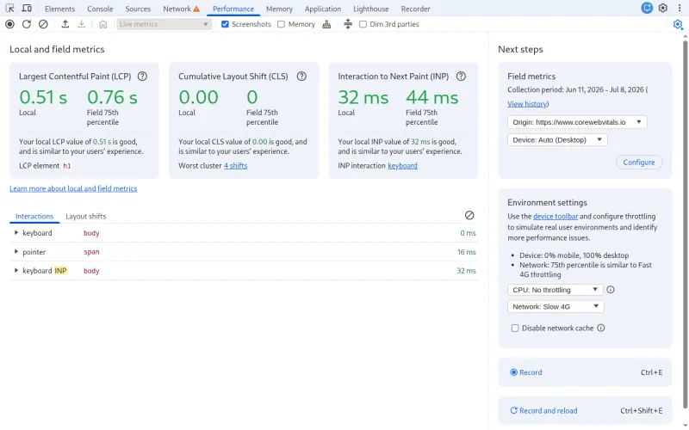Open the Lighthouse tab
Screen dimensions: 689x430
pyautogui.click(x=371, y=9)
